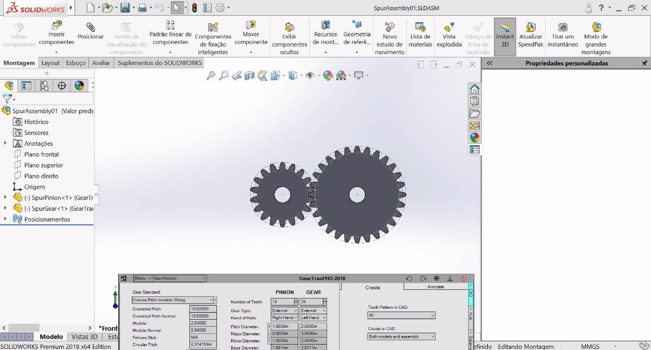The image size is (651, 350).
Task: Click the Dynamic Annotation Views icon
Action: tap(263, 76)
